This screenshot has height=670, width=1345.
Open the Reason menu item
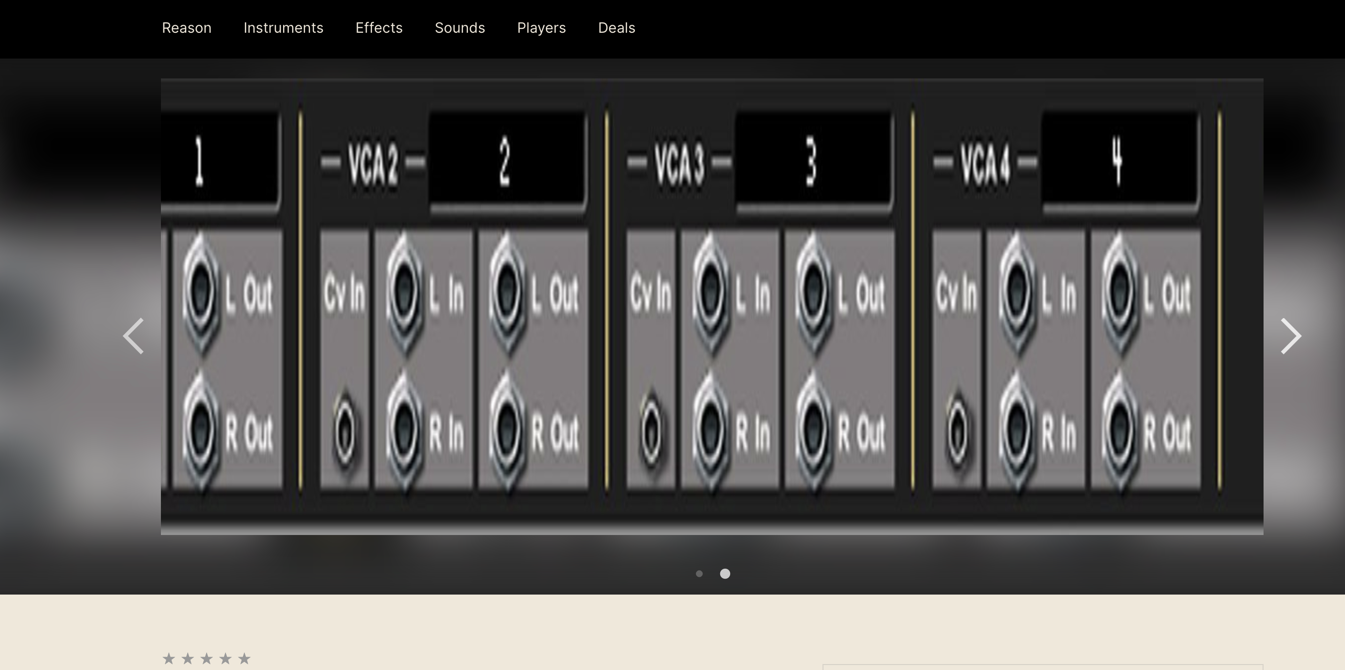(186, 28)
